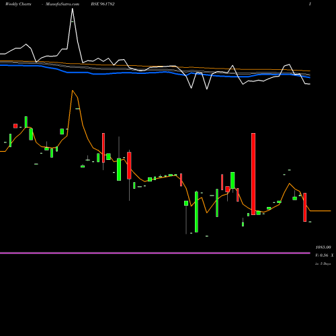Click the tallest red candlestick bar
The width and height of the screenshot is (336, 336).
[x=253, y=174]
